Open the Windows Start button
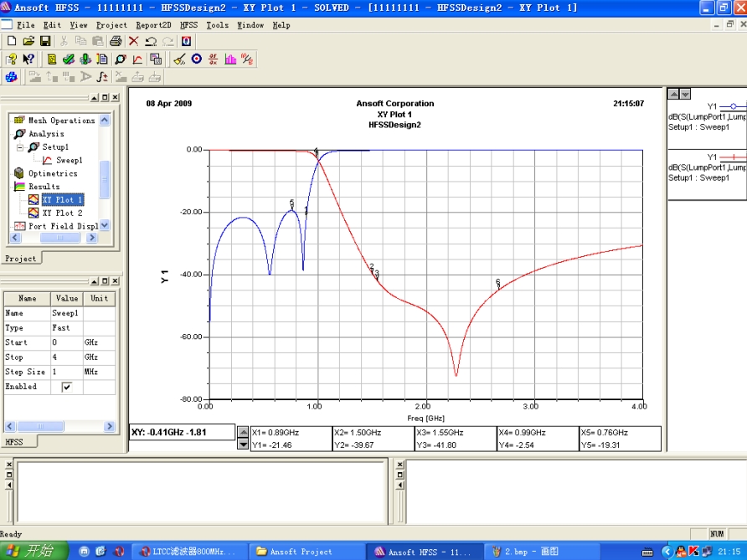The image size is (747, 560). pyautogui.click(x=33, y=551)
